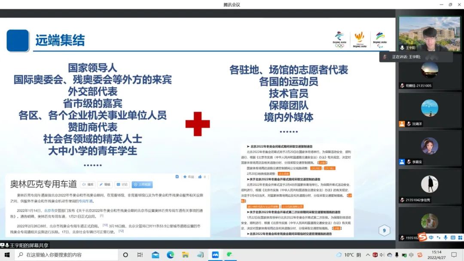
Task: Click the Windows Start button
Action: [7, 255]
